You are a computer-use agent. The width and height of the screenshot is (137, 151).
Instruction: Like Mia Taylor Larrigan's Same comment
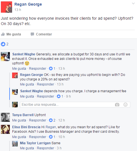27,148
